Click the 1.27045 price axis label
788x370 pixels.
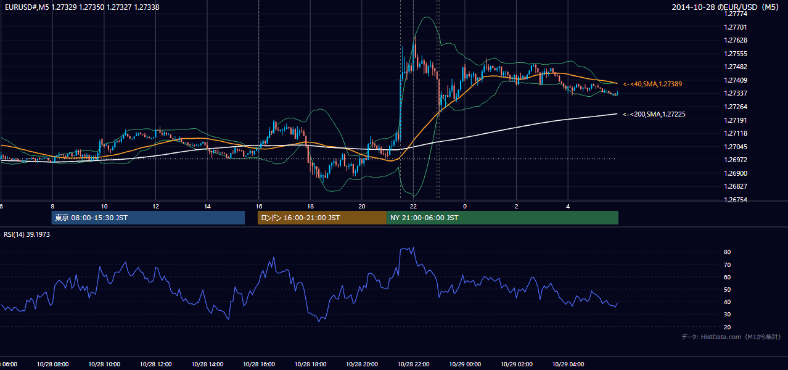point(735,147)
